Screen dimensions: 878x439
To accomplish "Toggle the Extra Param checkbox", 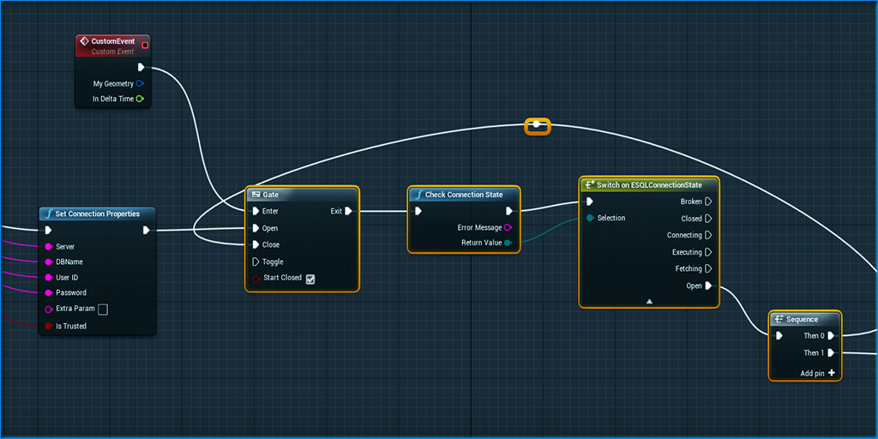I will point(103,310).
